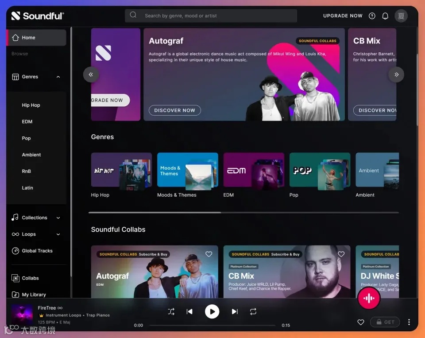The height and width of the screenshot is (338, 425).
Task: Select EDM in sidebar
Action: pos(27,121)
